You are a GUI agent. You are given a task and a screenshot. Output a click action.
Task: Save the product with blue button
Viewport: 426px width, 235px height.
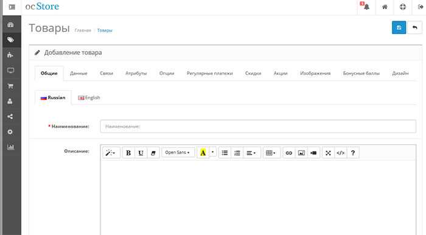click(399, 27)
